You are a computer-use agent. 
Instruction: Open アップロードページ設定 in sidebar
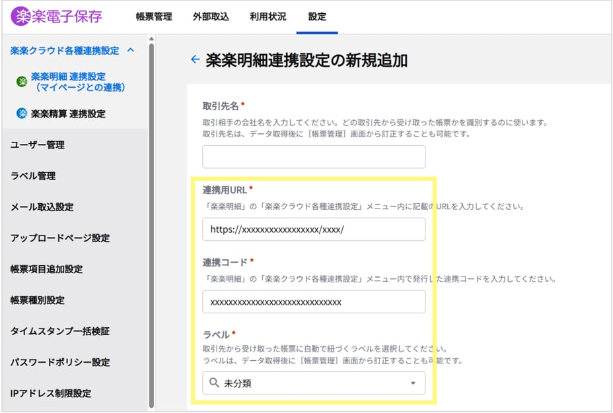pos(60,238)
